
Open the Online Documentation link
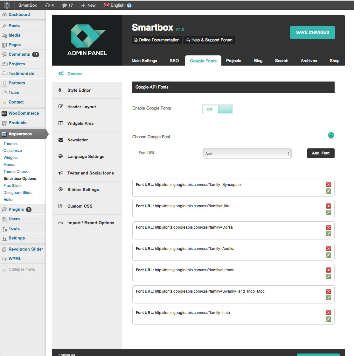tap(157, 40)
